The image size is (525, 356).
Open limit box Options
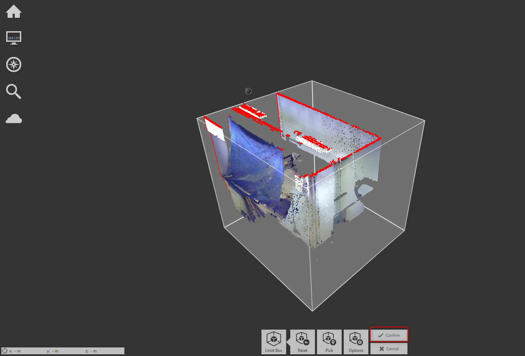point(356,342)
